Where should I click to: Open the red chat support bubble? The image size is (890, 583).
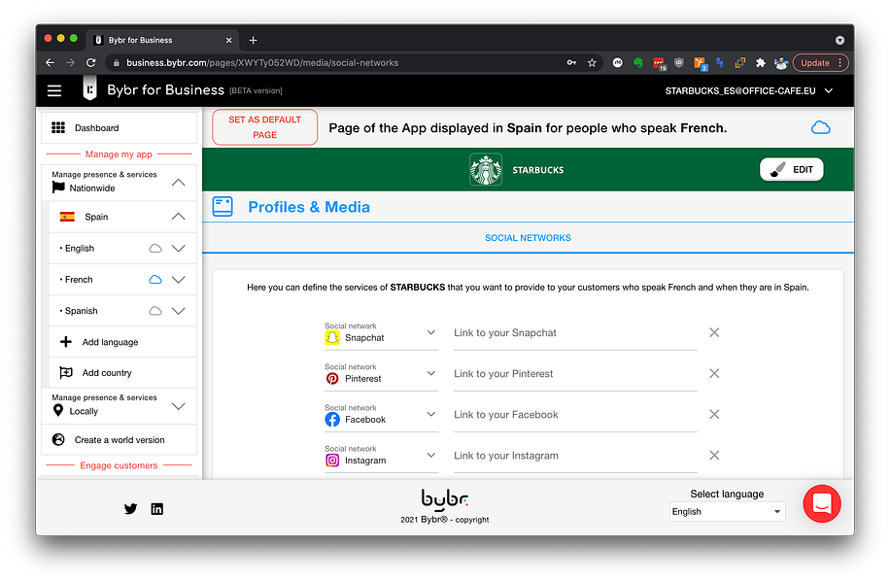[821, 503]
